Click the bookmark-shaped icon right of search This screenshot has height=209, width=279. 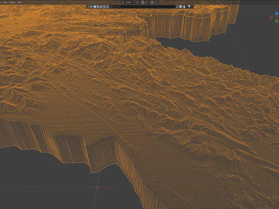180,6
